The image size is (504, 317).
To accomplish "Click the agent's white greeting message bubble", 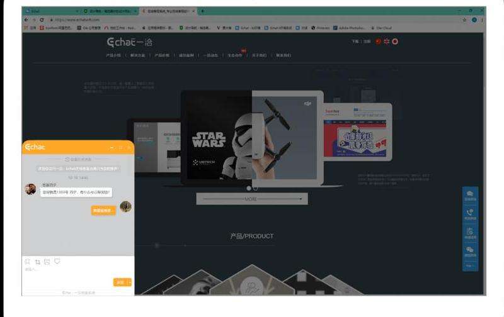I will (x=76, y=192).
